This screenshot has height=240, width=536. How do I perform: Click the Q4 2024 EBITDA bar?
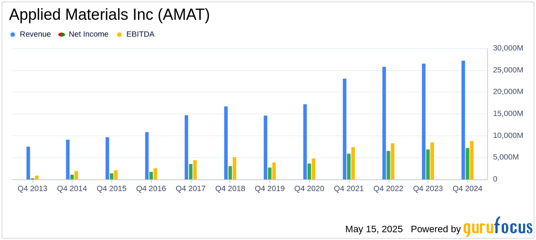click(472, 160)
